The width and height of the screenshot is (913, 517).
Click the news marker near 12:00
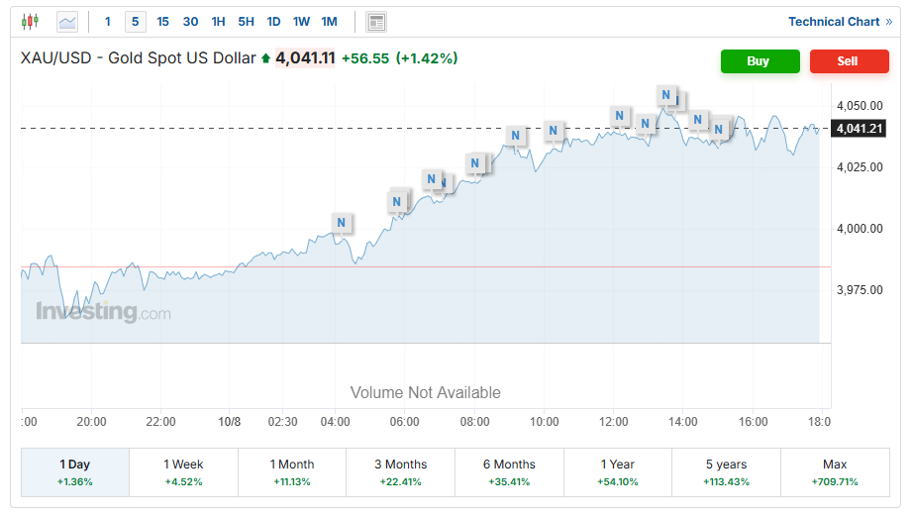(619, 116)
